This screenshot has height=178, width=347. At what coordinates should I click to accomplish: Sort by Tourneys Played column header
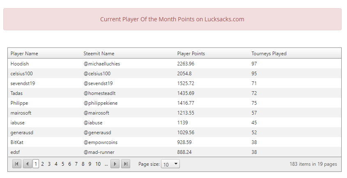(x=269, y=54)
